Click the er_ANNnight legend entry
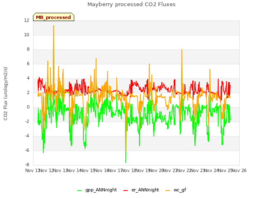This screenshot has height=198, width=264. tap(141, 190)
